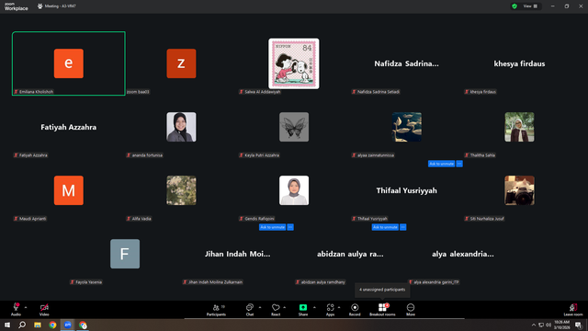Viewport: 588px width, 331px height.
Task: Click the Zoom app icon in the taskbar
Action: tap(68, 325)
